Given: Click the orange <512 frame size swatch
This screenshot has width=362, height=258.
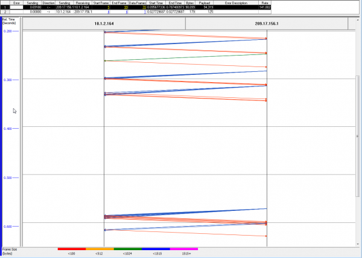Looking at the screenshot, I should (100, 249).
